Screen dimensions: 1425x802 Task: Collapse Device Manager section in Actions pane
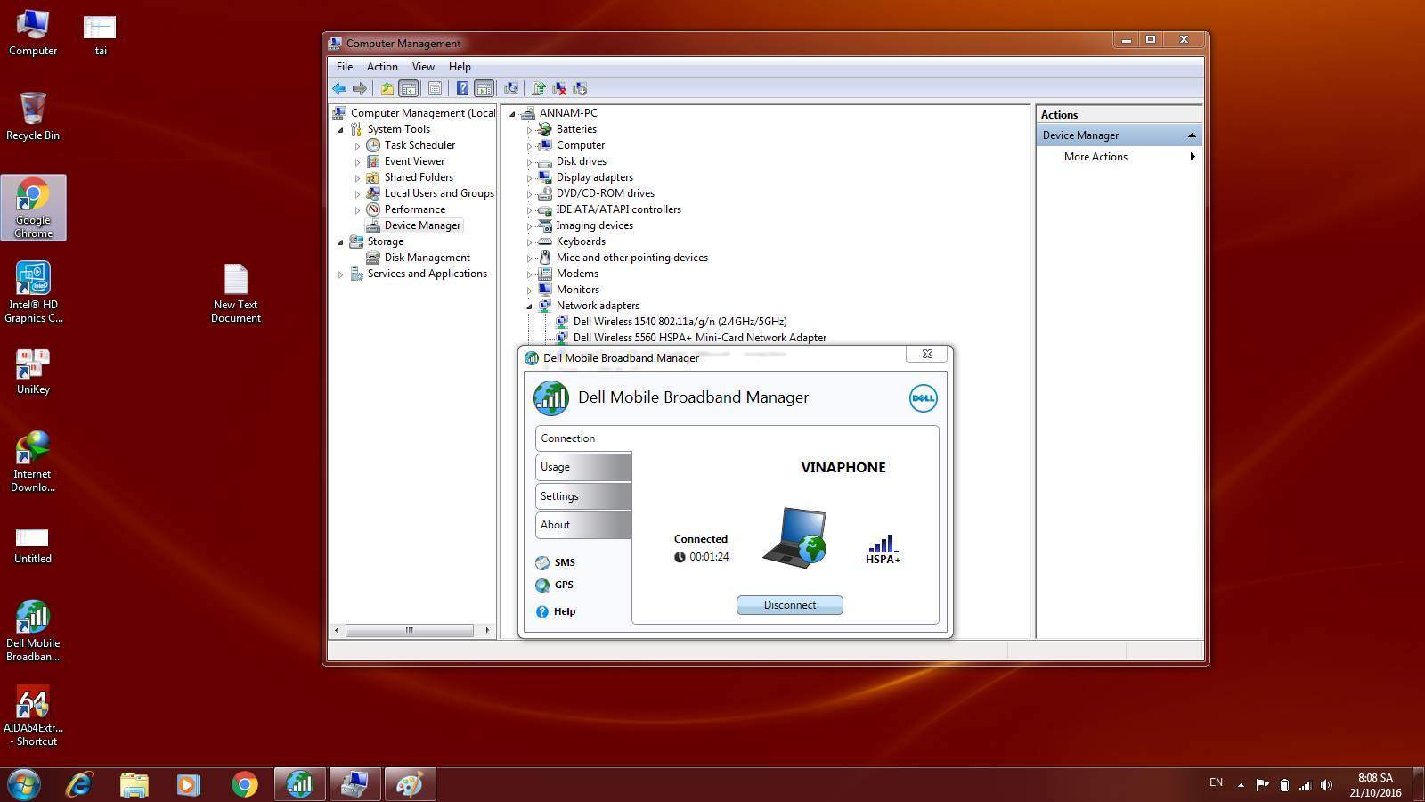pos(1192,135)
